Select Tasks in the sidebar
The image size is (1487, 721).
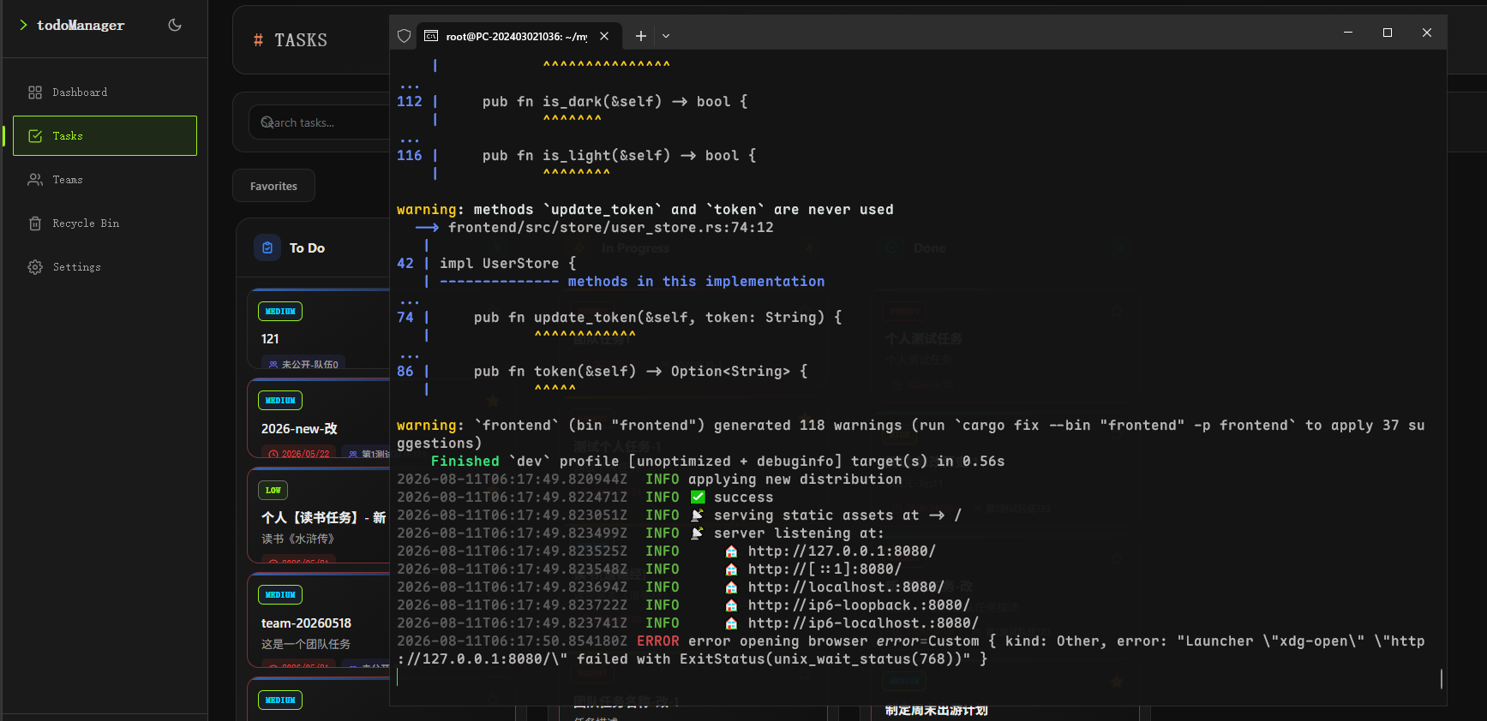click(x=105, y=135)
